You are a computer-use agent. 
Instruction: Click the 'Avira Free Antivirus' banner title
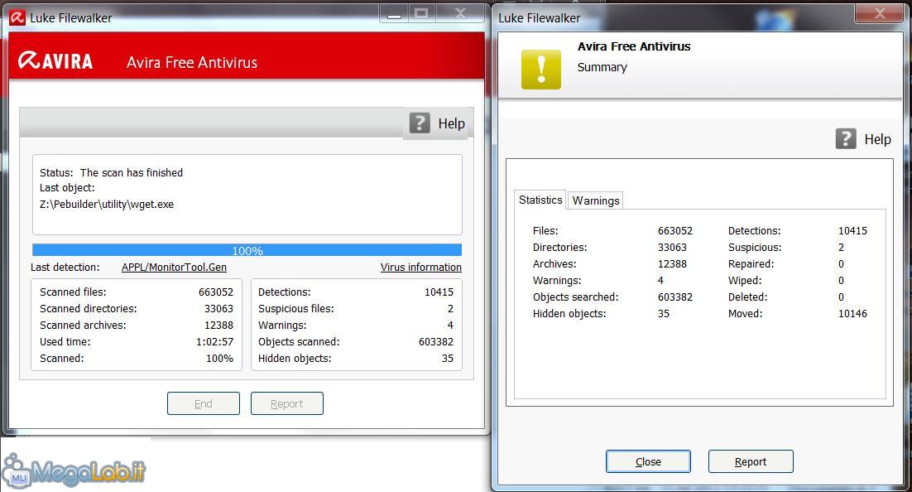point(192,62)
